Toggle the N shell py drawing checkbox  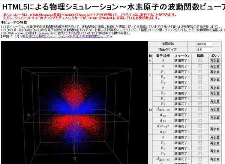coord(200,154)
